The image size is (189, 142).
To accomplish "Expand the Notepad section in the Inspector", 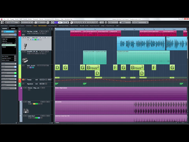I will 9,85.
